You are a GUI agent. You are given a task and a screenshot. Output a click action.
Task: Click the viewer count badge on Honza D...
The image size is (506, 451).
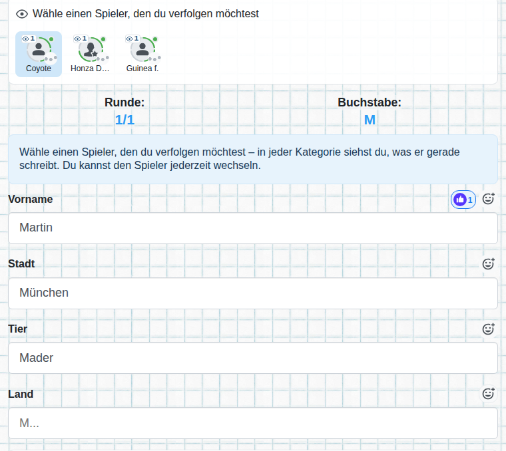(81, 39)
